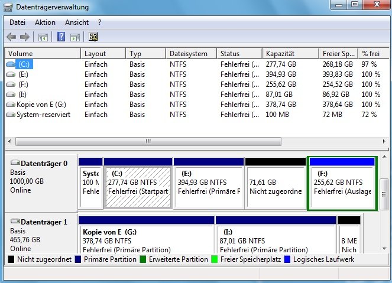Viewport: 392px width, 283px height.
Task: Open the ? help menu
Action: (x=100, y=22)
